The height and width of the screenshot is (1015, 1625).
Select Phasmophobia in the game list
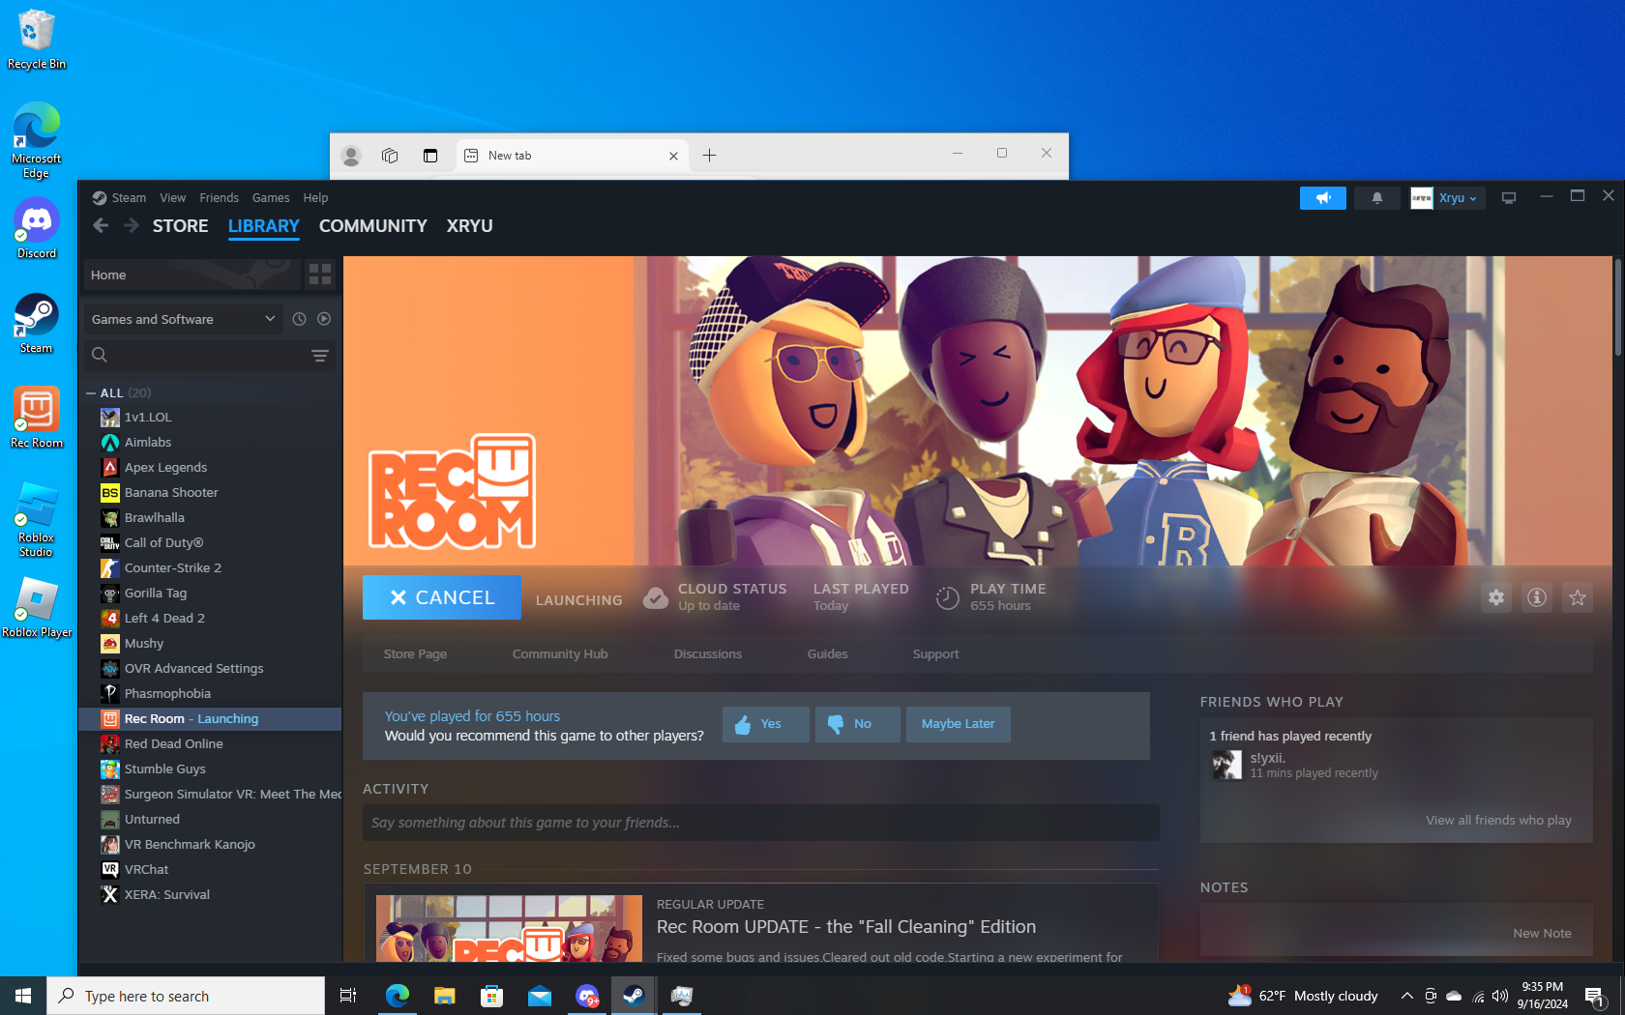click(x=210, y=694)
